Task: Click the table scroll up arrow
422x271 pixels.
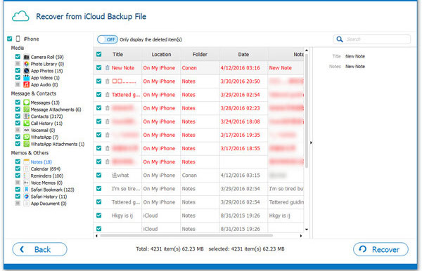Action: 307,51
